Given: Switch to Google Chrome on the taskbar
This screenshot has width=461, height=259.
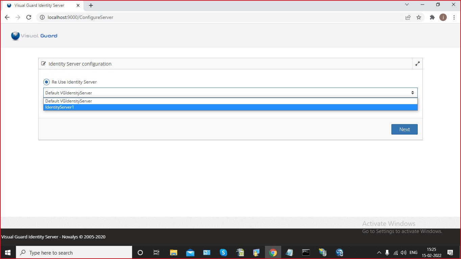Looking at the screenshot, I should (273, 253).
